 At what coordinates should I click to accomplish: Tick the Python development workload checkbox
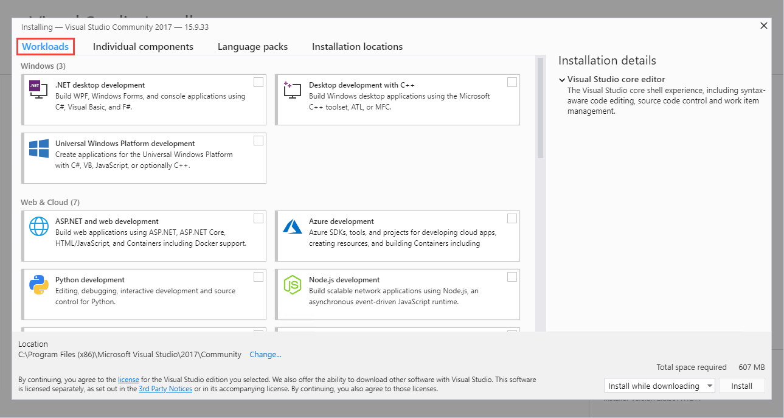point(258,277)
